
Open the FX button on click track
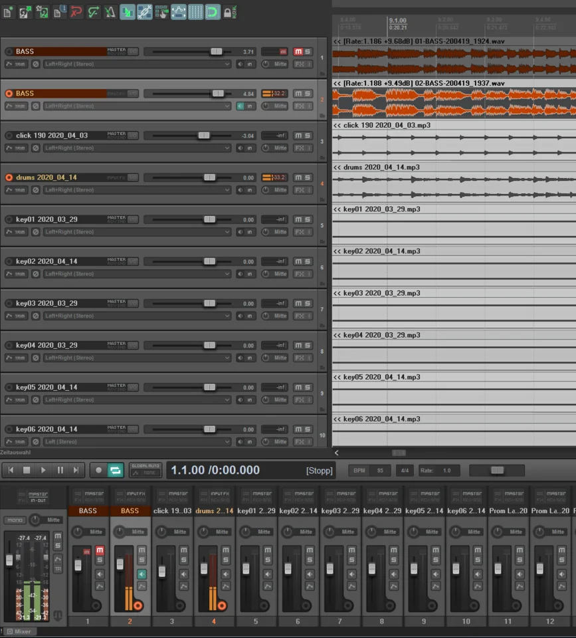coord(300,148)
